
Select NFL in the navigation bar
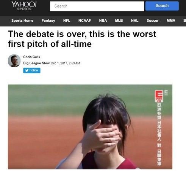coord(67,21)
